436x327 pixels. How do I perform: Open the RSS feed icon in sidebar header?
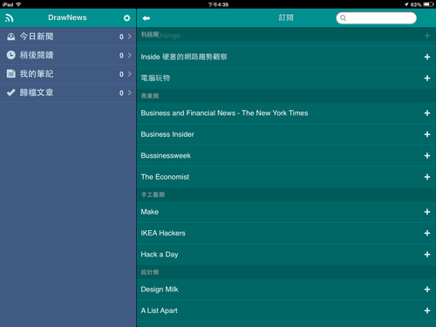point(9,18)
